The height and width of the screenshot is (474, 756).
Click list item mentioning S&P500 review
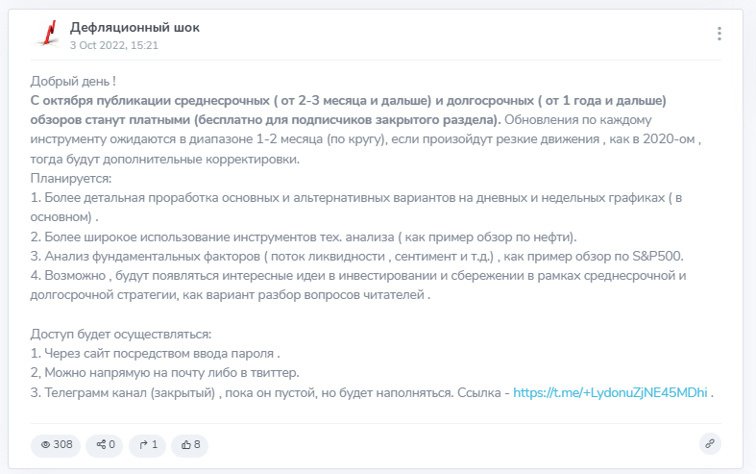point(356,257)
